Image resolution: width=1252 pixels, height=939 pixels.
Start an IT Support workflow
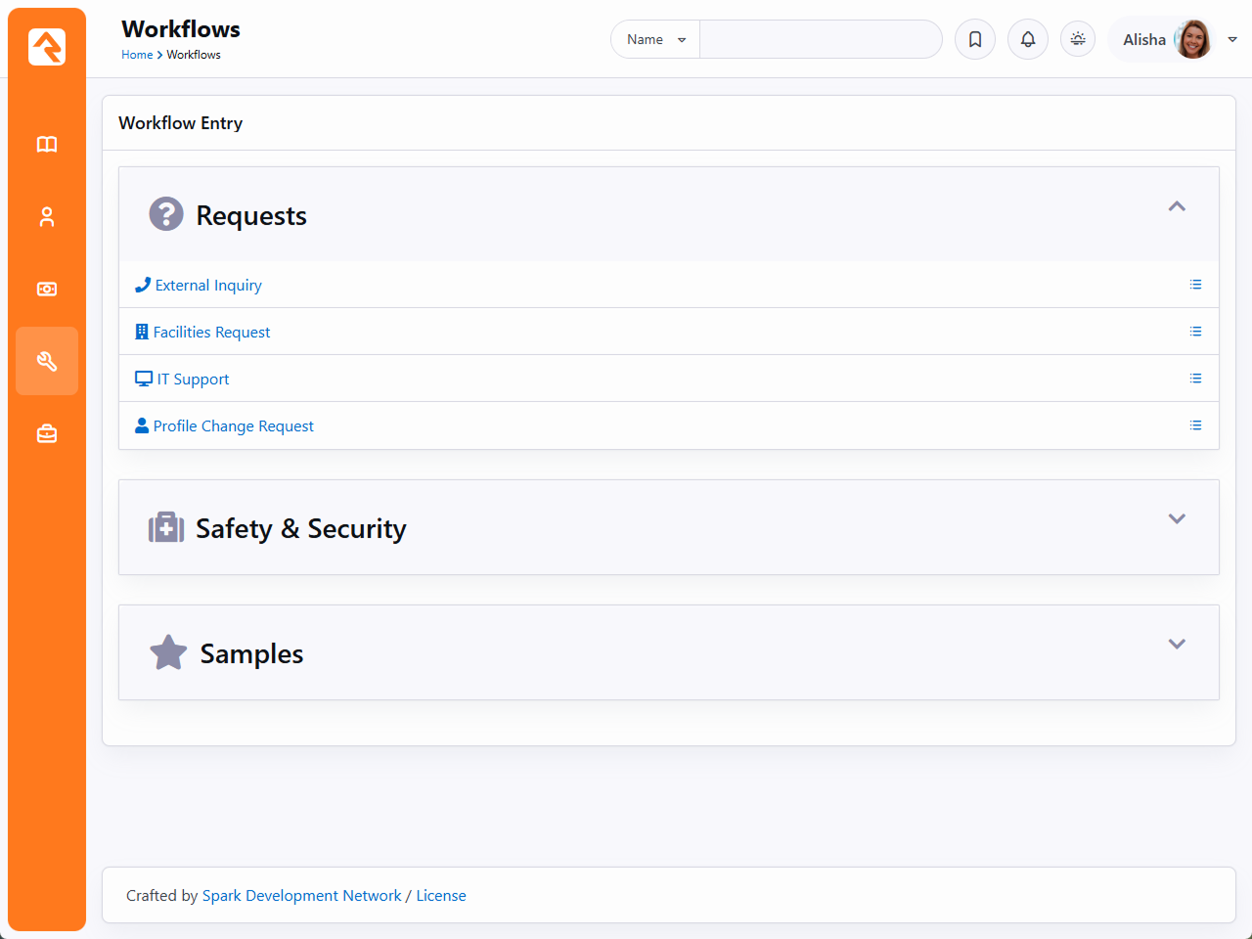tap(193, 380)
